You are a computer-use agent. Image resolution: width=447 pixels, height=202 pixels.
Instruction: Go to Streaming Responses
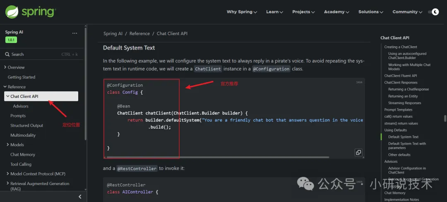[404, 103]
